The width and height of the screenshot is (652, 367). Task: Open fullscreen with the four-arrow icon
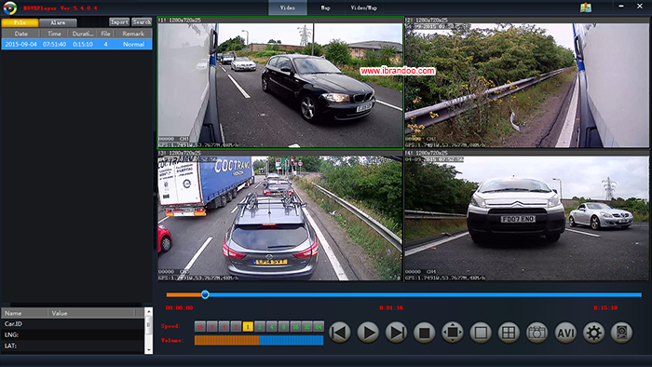point(453,333)
